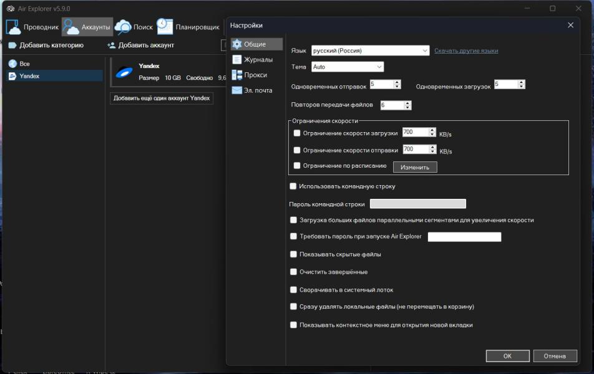The height and width of the screenshot is (374, 594).
Task: Click the Проводник explorer icon
Action: click(14, 27)
